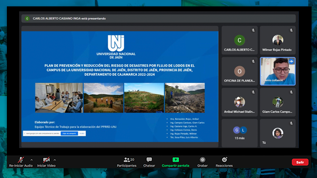
Task: Expand video options chevron beside camera
Action: 55,160
